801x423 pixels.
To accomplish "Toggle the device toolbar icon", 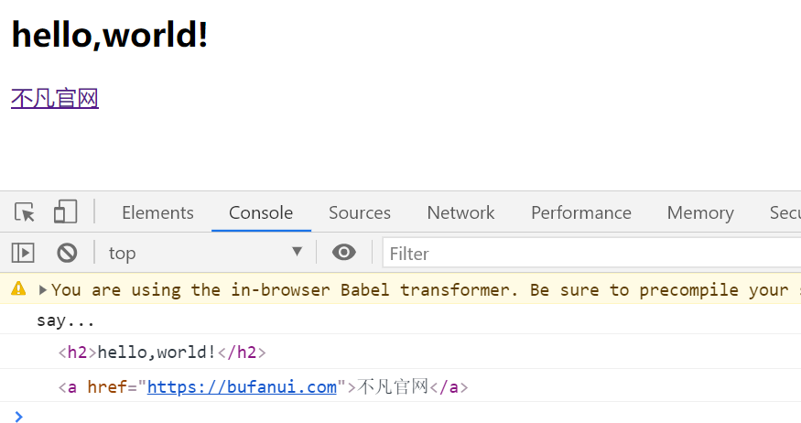I will pos(65,211).
